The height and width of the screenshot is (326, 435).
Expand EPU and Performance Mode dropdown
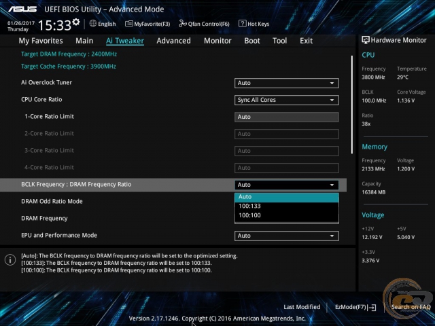coord(287,236)
